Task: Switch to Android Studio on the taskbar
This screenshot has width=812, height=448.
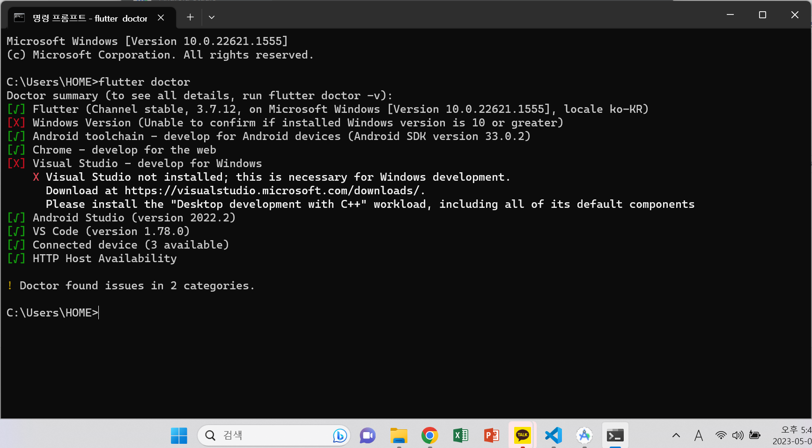Action: pyautogui.click(x=584, y=435)
